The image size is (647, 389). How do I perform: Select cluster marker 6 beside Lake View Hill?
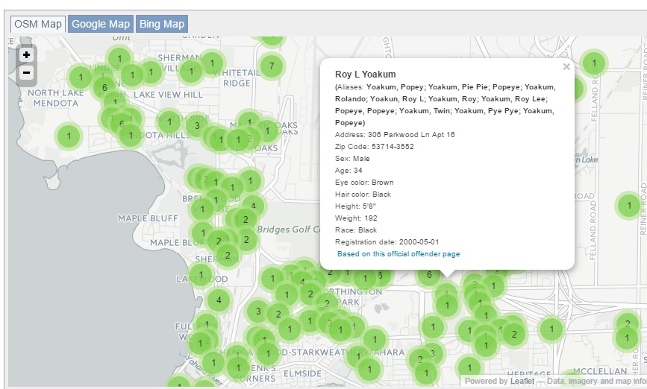tap(104, 87)
